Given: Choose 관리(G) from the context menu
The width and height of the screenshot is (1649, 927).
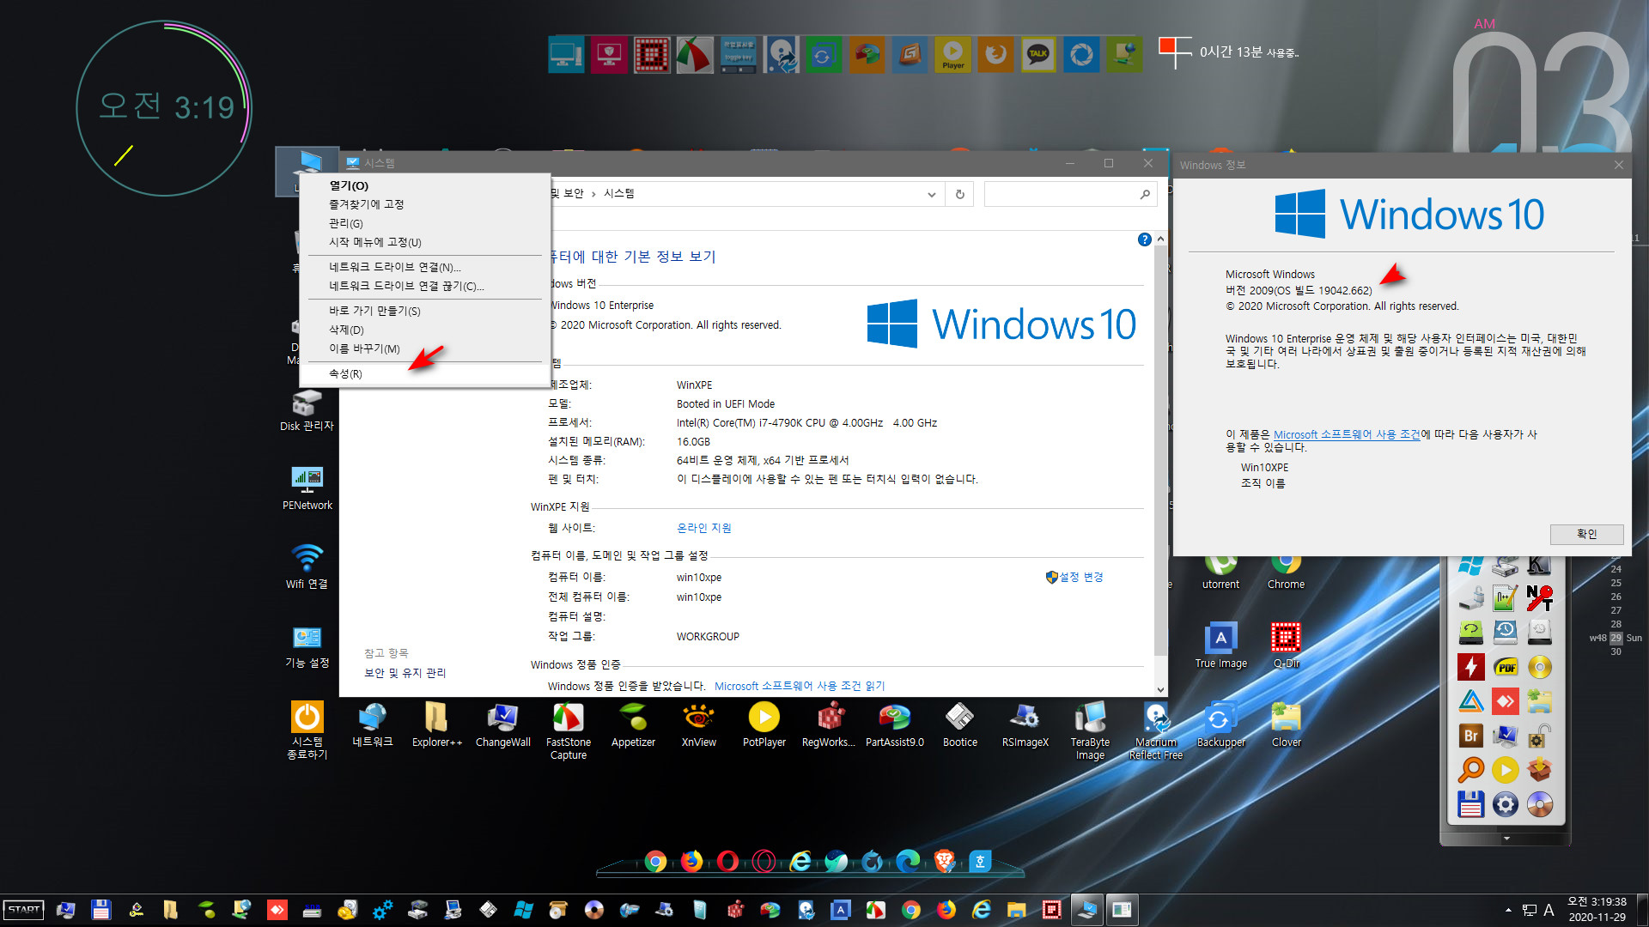Looking at the screenshot, I should pos(424,223).
